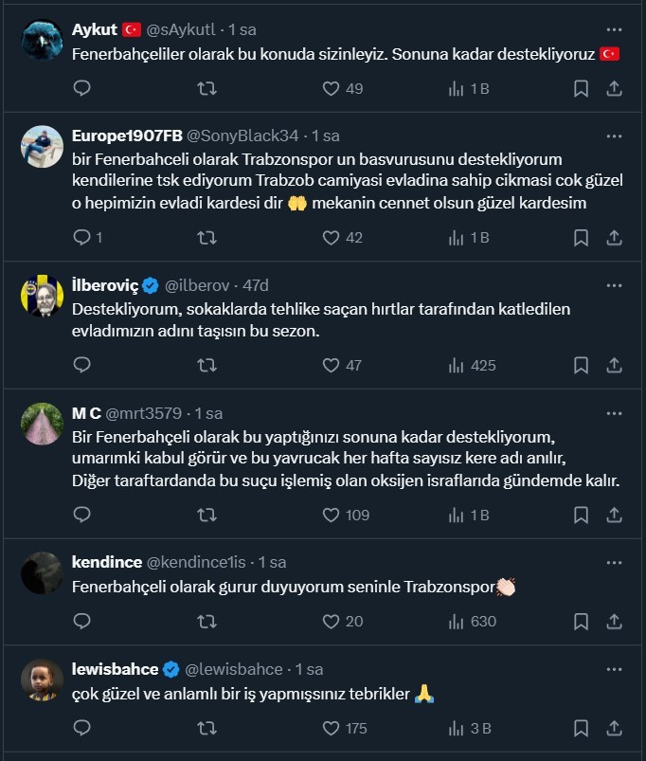The height and width of the screenshot is (761, 646).
Task: Retweet M C's post
Action: 206,515
